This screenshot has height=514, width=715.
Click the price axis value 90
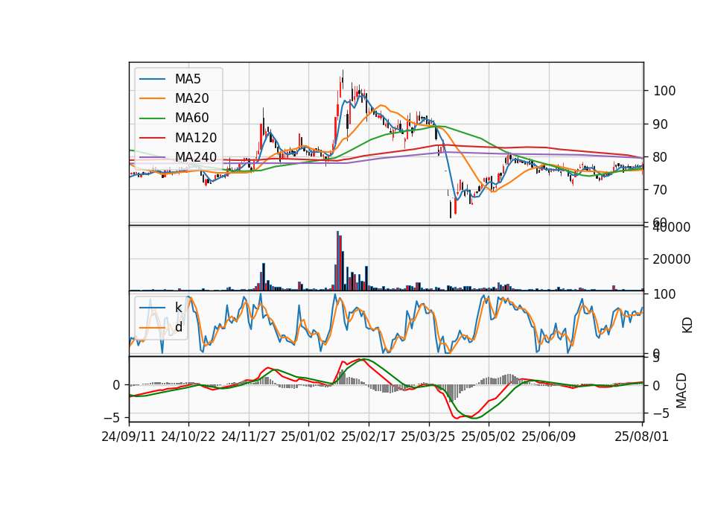pyautogui.click(x=661, y=124)
